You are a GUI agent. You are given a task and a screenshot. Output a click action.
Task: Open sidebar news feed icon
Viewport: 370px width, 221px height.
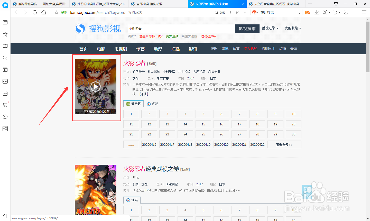point(5,22)
